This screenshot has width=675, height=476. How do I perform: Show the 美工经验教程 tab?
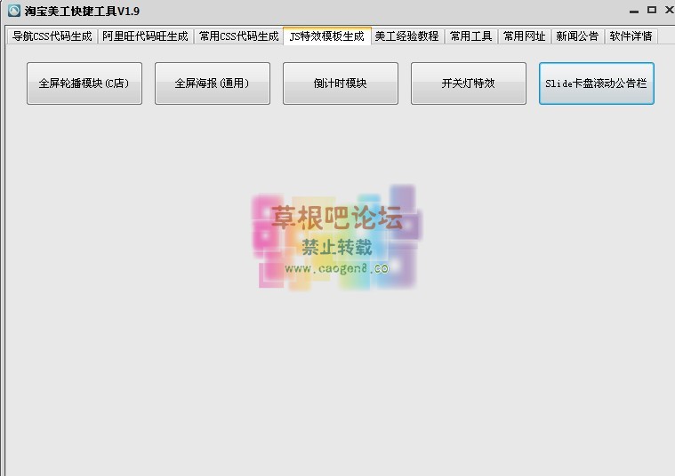pos(406,36)
